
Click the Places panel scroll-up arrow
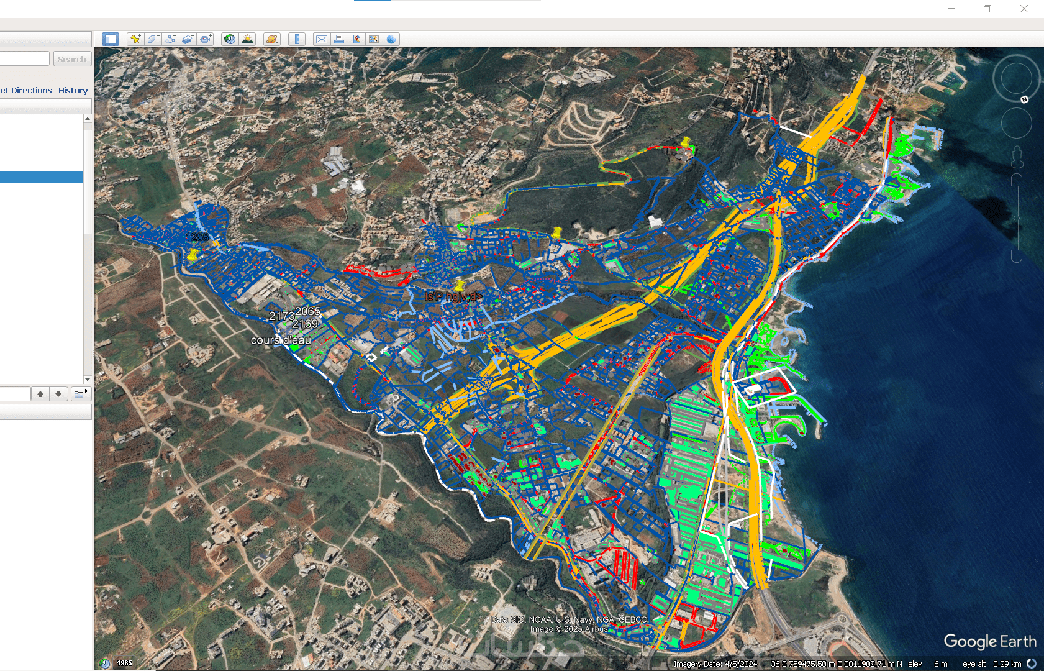click(x=88, y=119)
